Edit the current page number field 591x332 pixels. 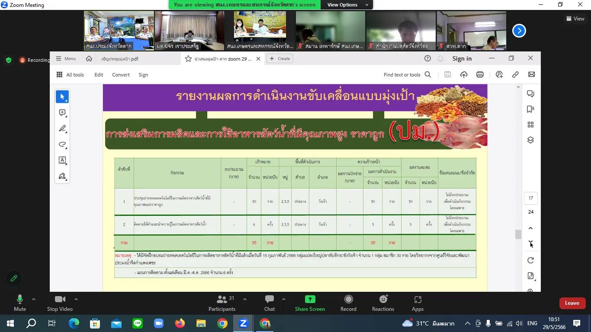(530, 198)
